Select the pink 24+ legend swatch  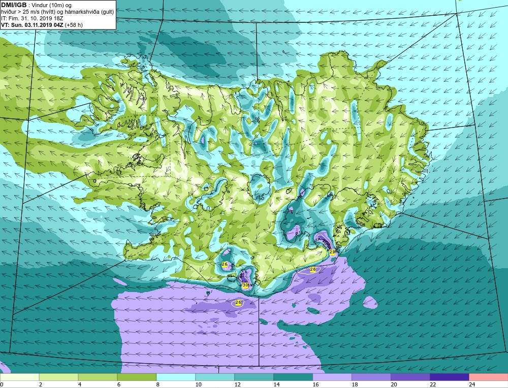tap(488, 377)
